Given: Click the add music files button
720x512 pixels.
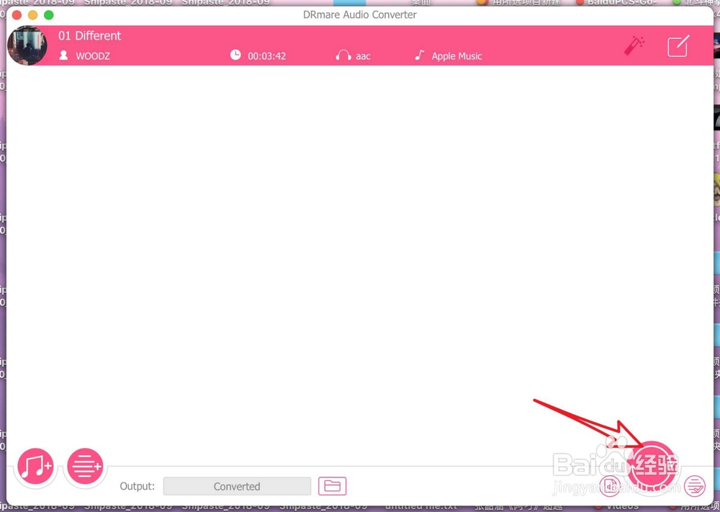Looking at the screenshot, I should tap(36, 466).
